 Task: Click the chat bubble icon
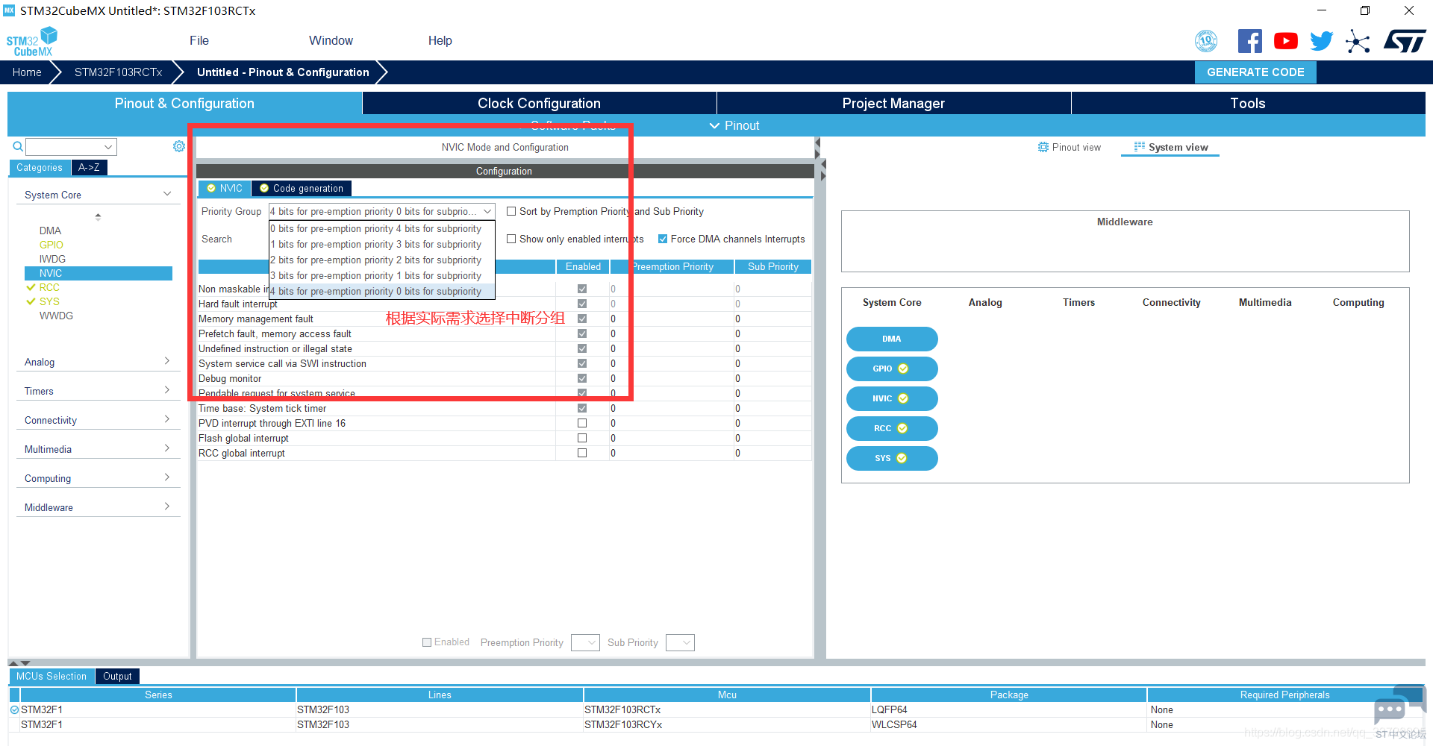pos(1390,709)
